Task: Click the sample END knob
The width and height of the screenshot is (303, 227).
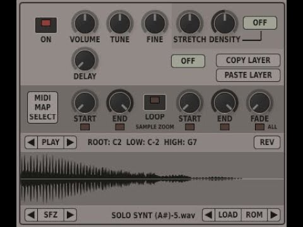Action: 120,103
